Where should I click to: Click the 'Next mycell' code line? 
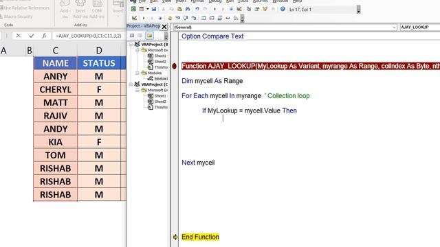tap(198, 163)
